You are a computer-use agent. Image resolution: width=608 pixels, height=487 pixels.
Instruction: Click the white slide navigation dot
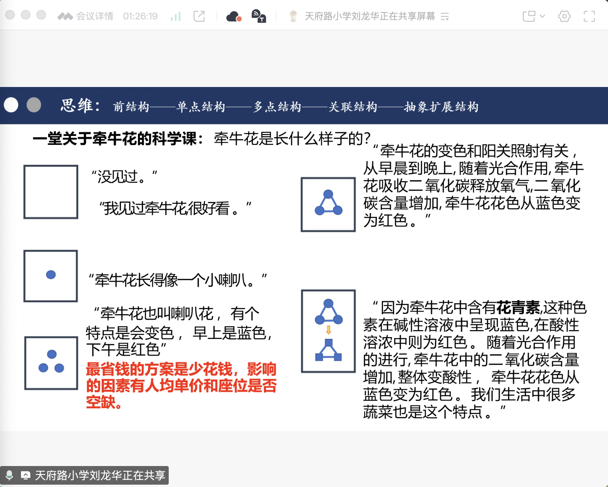click(x=12, y=105)
